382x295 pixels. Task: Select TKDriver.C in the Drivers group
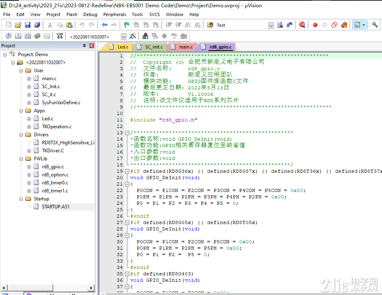(53, 151)
